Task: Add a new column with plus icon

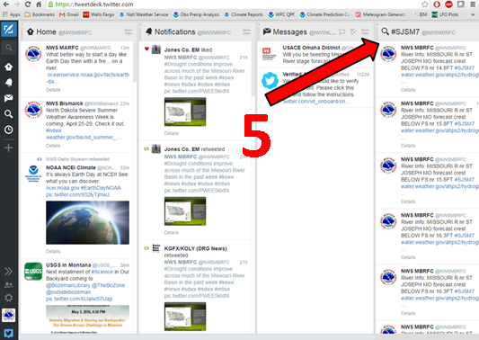Action: point(9,148)
